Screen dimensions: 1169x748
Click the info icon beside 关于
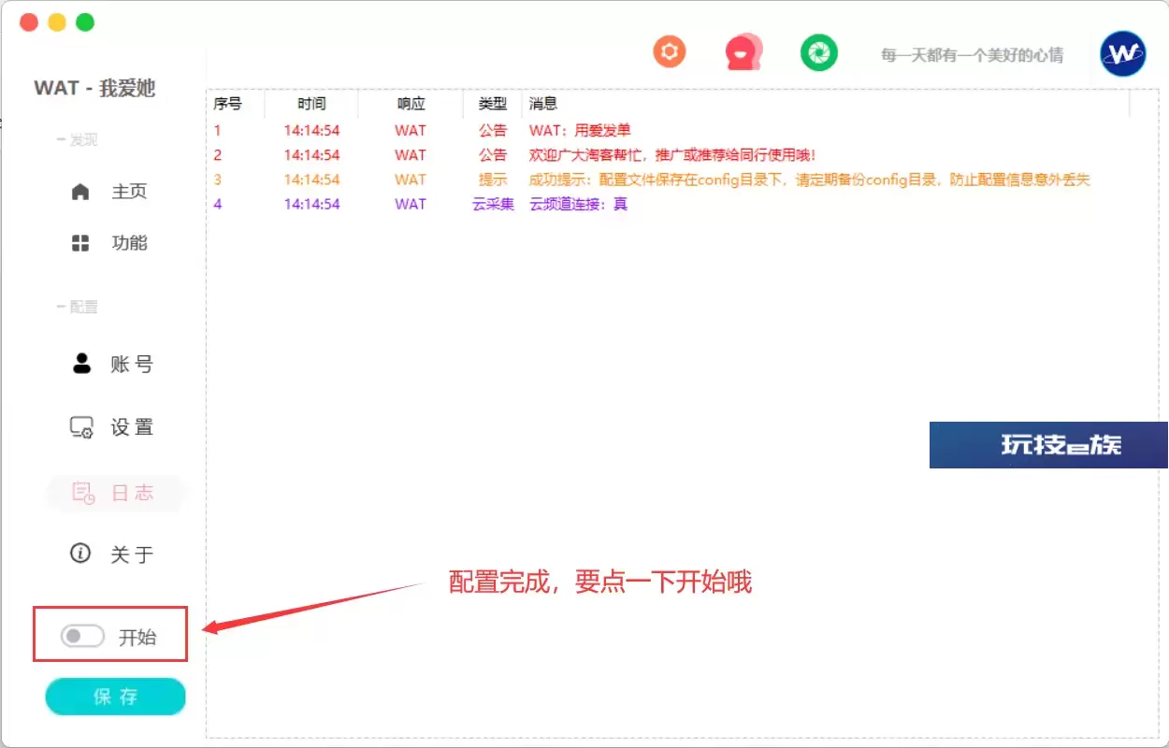coord(80,554)
